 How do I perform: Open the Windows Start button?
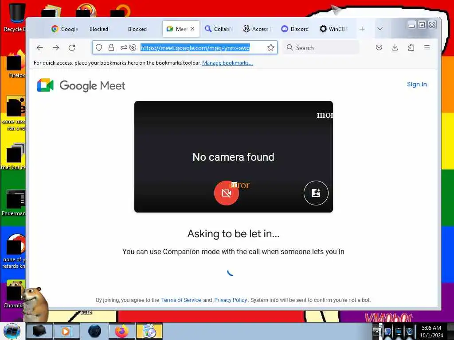click(x=12, y=331)
